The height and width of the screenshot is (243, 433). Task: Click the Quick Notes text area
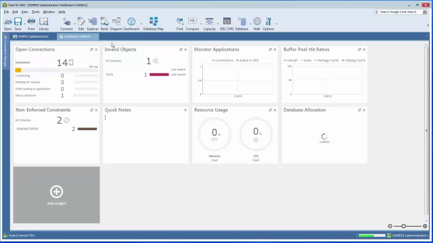[x=145, y=138]
